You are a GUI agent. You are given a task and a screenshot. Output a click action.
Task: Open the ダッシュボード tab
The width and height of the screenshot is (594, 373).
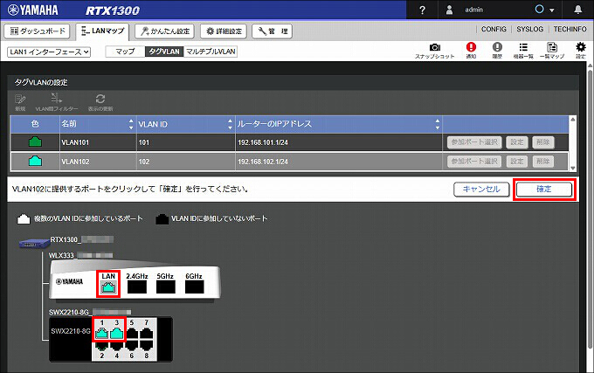pyautogui.click(x=37, y=31)
